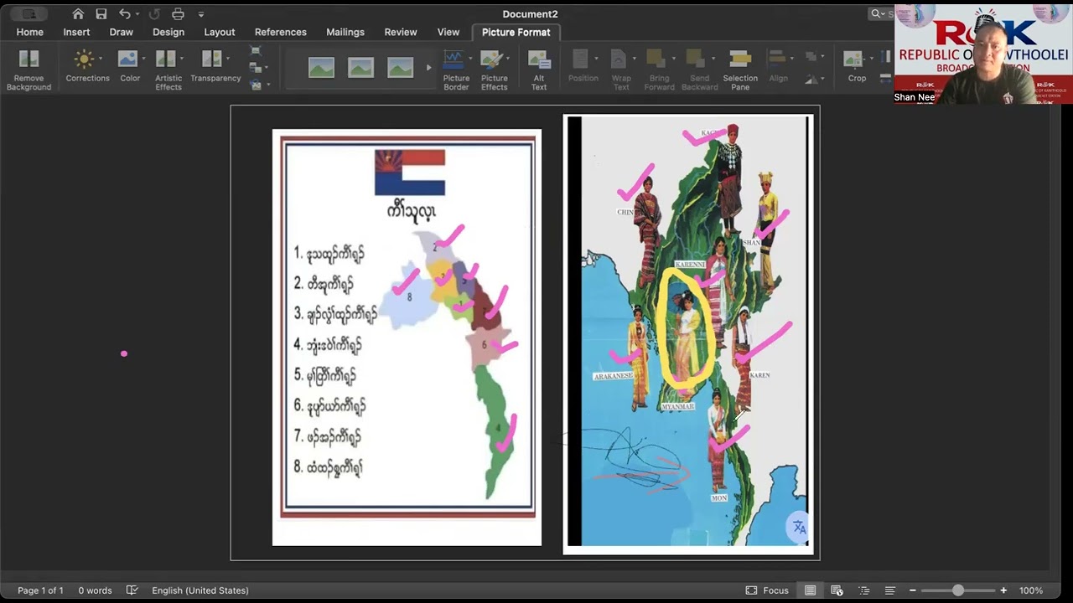Apply the first picture style thumbnail
Image resolution: width=1073 pixels, height=603 pixels.
[321, 67]
